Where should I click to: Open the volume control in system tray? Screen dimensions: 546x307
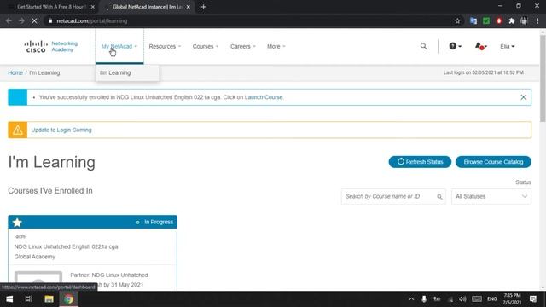[x=462, y=299]
